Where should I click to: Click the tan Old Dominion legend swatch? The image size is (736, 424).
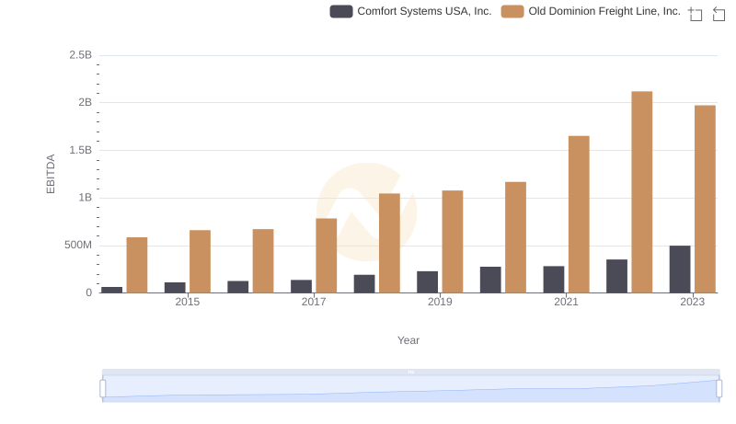pyautogui.click(x=512, y=11)
